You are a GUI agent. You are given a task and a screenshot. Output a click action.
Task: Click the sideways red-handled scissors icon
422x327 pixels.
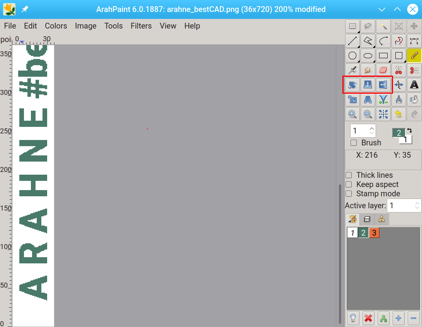point(414,70)
